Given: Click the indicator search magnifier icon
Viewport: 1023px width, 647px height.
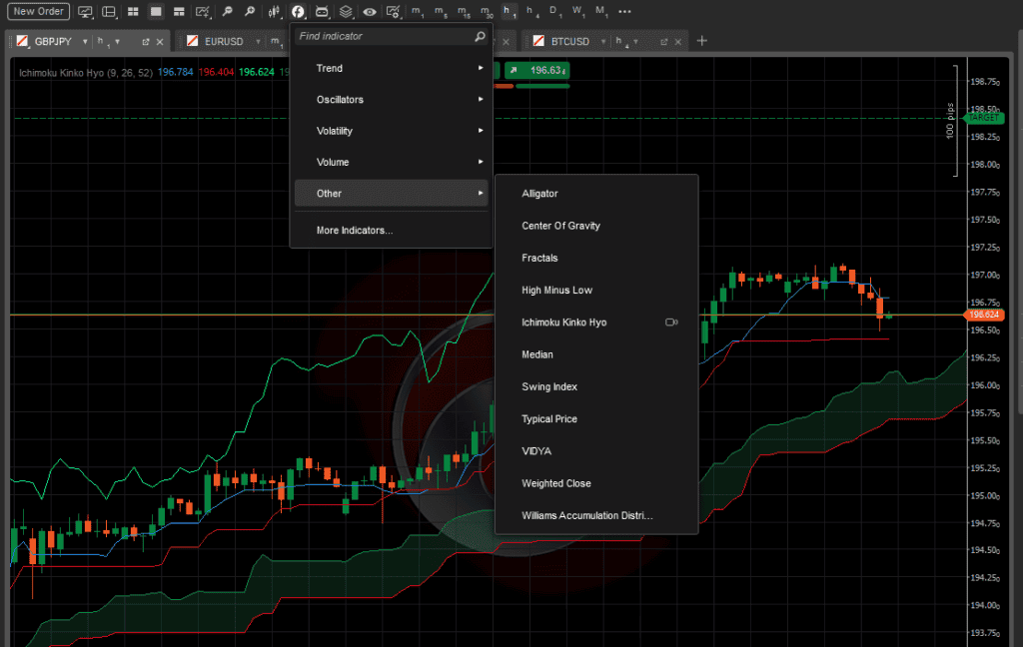Looking at the screenshot, I should [480, 37].
